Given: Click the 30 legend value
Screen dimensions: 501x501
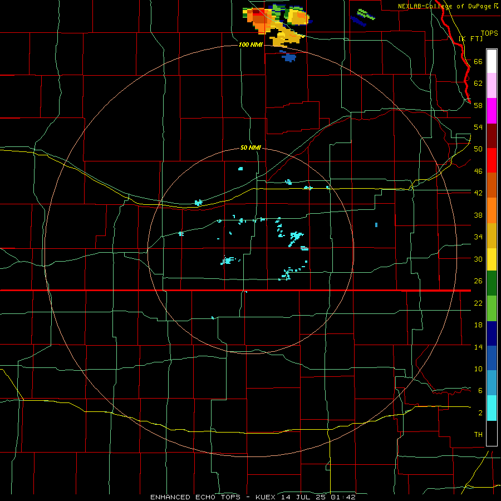Looking at the screenshot, I should click(478, 259).
